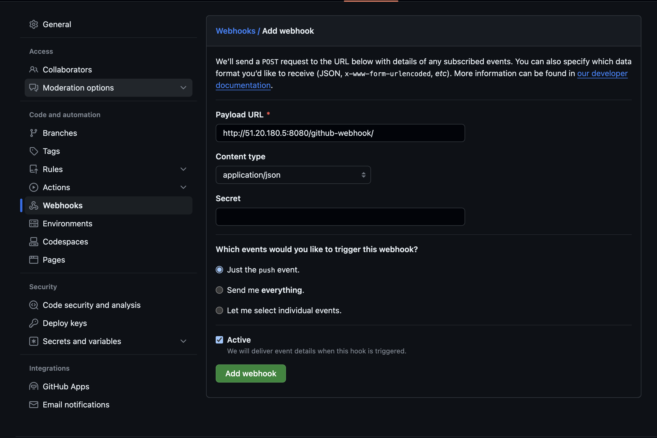
Task: Click the Deploy keys key icon
Action: pos(34,323)
